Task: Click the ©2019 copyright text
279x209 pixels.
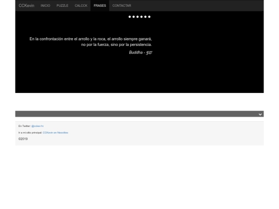Action: (23, 139)
